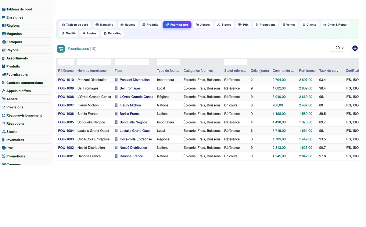Select the active Fournisseurs tab
366x227 pixels.
coord(177,25)
